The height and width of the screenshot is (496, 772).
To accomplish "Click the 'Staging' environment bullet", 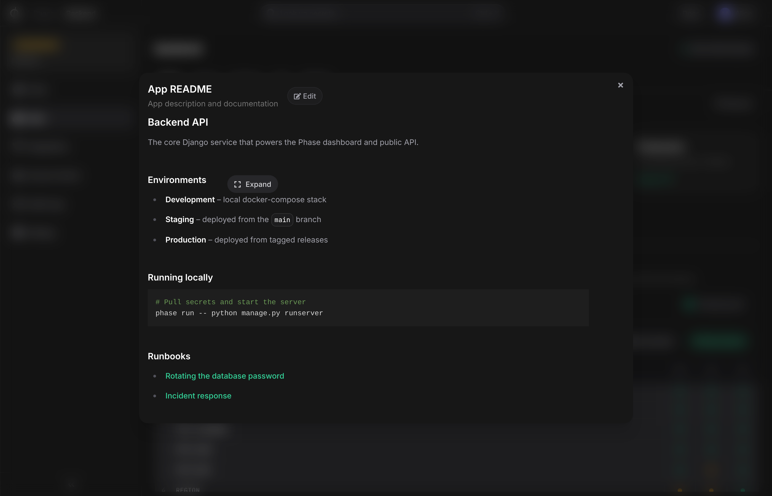I will 243,220.
